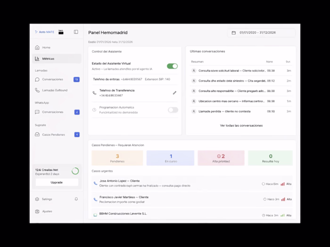Select the 0 Resuelto hoy card
The image size is (330, 247).
[x=271, y=158]
